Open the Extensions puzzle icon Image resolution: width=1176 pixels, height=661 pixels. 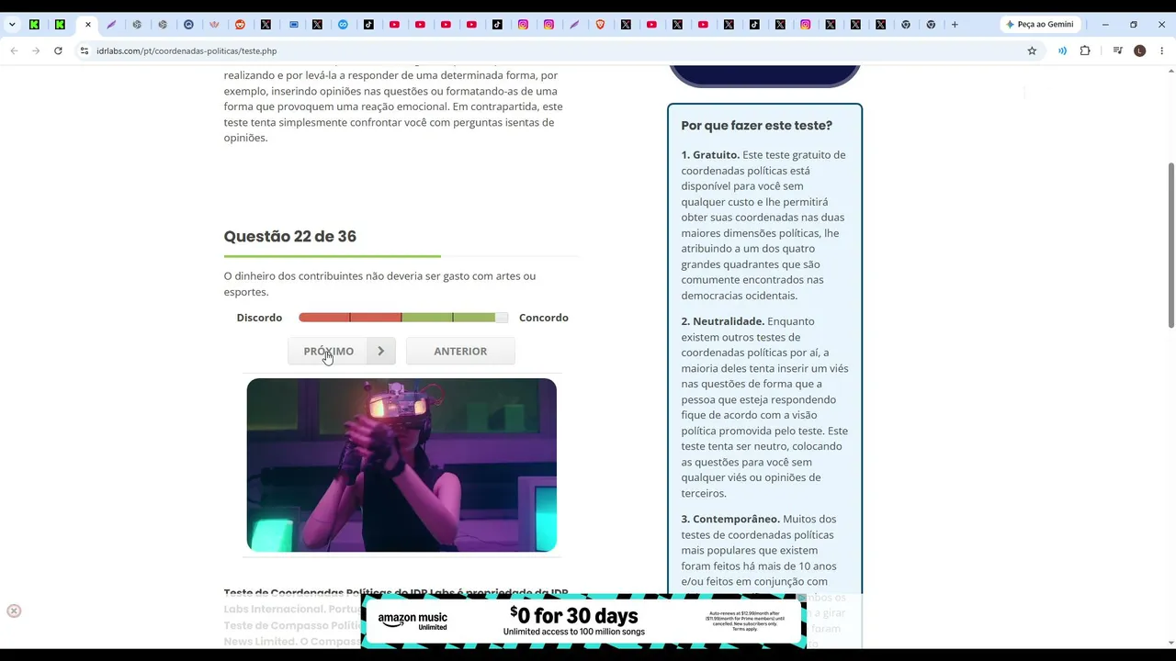tap(1085, 50)
